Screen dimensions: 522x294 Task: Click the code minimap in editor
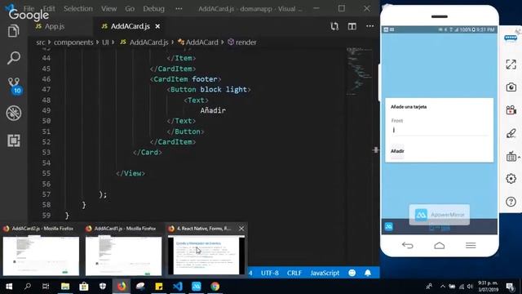[x=359, y=71]
